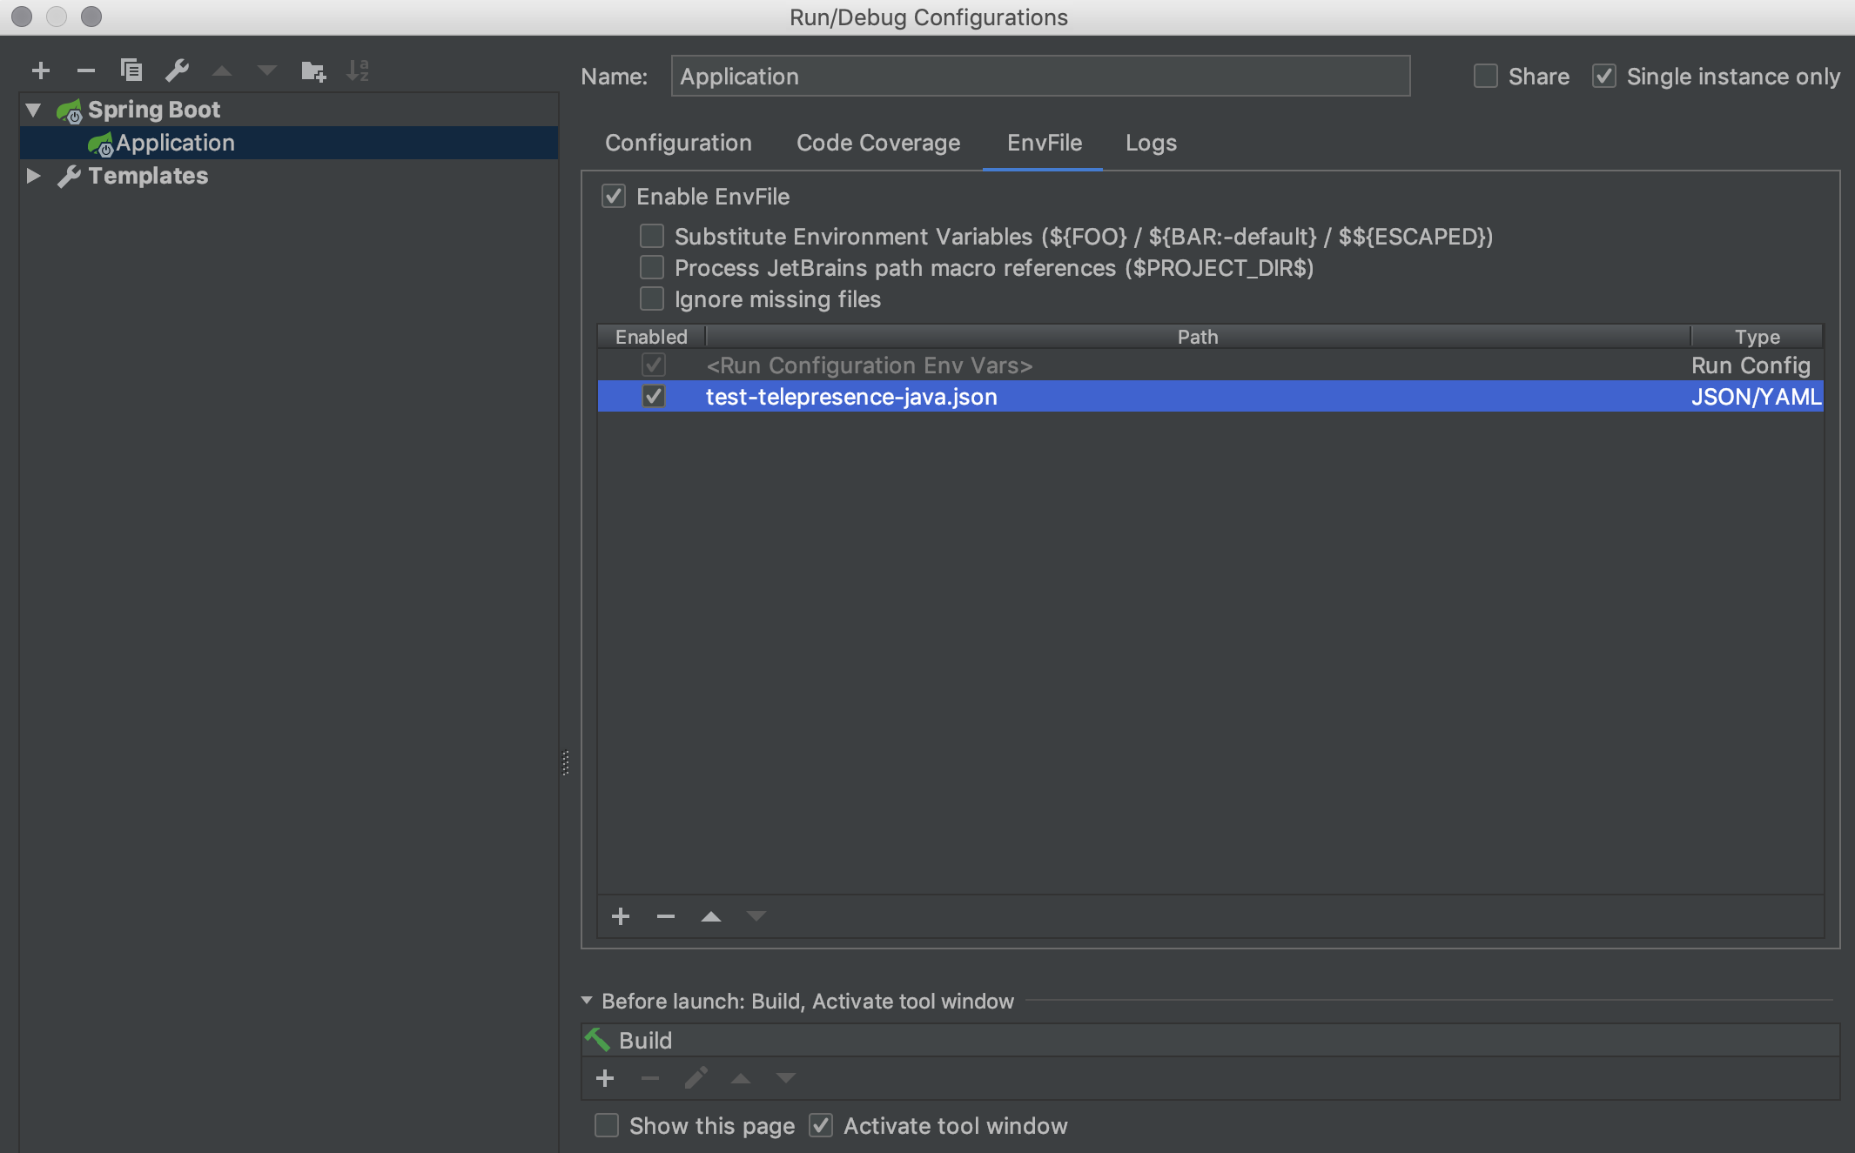Image resolution: width=1855 pixels, height=1153 pixels.
Task: Move the selected EnvFile entry up
Action: tap(711, 916)
